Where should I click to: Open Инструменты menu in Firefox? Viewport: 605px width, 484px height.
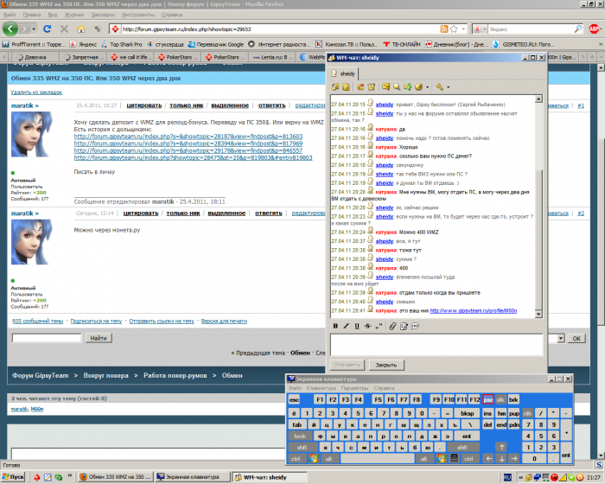[137, 15]
